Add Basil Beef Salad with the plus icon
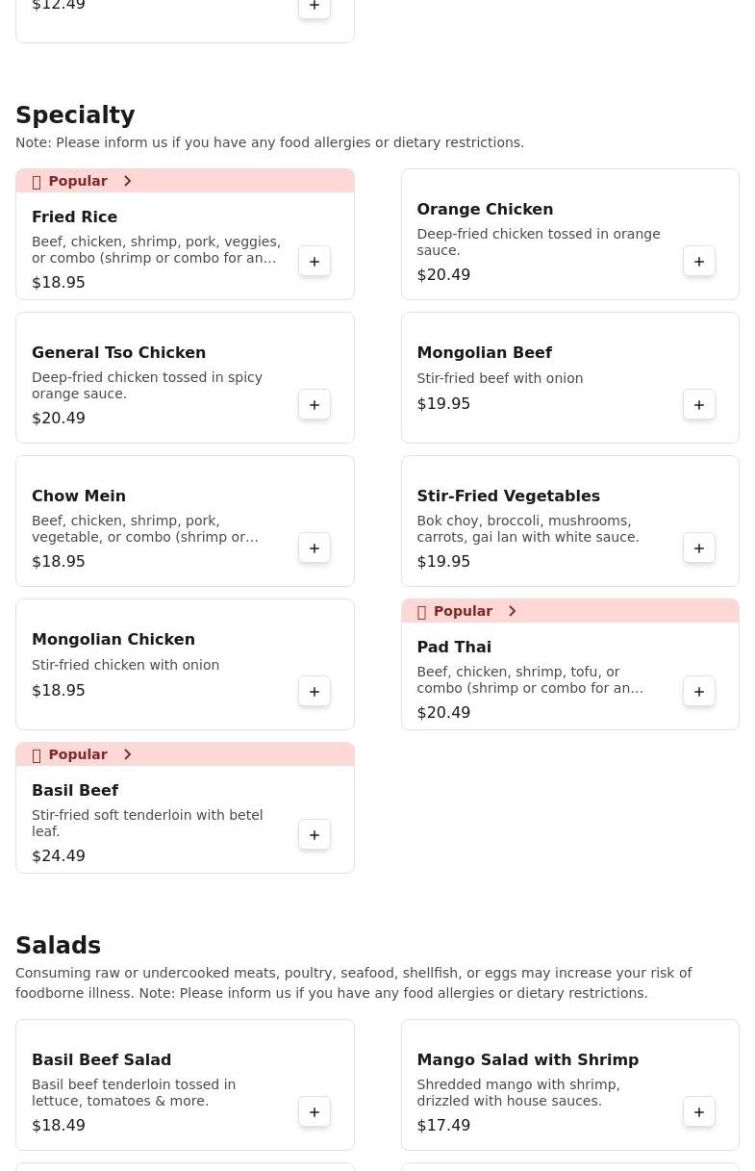Screen dimensions: 755x1171 [x=315, y=1112]
